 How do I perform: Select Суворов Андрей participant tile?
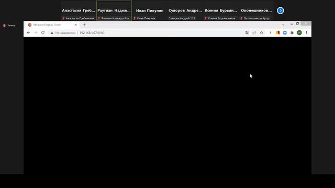(185, 10)
